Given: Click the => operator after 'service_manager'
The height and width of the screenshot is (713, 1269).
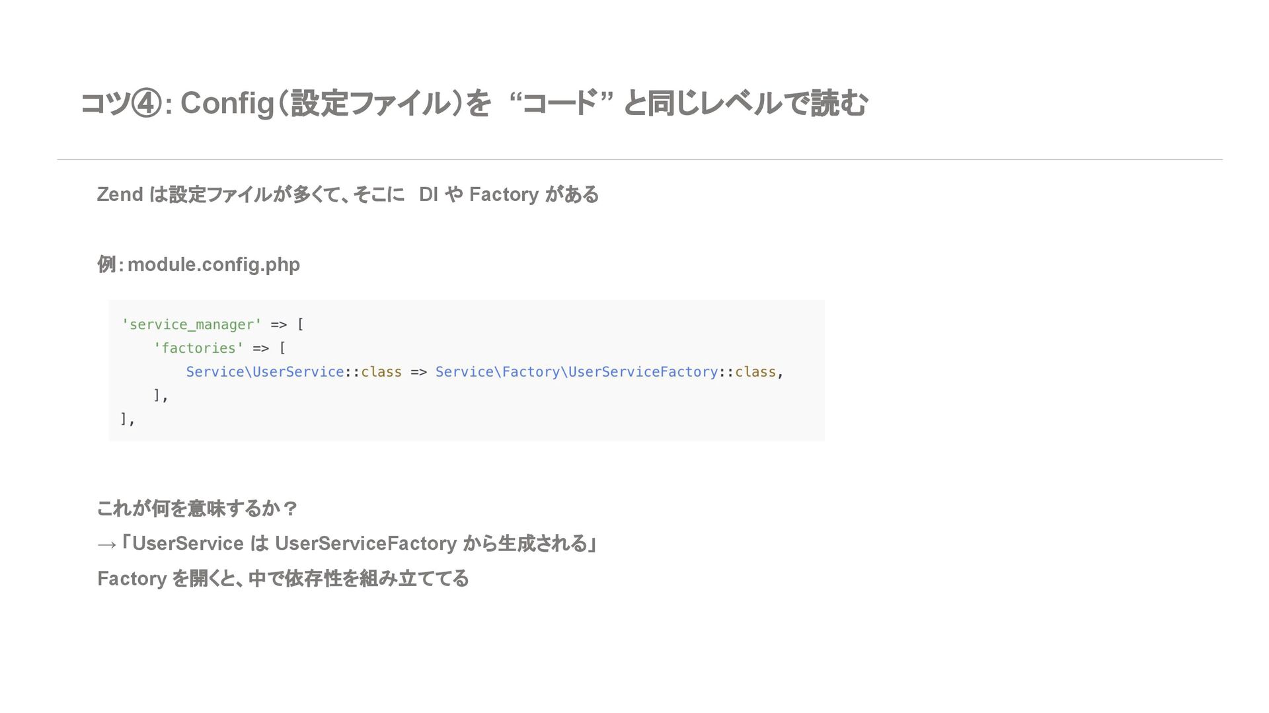Looking at the screenshot, I should click(279, 324).
